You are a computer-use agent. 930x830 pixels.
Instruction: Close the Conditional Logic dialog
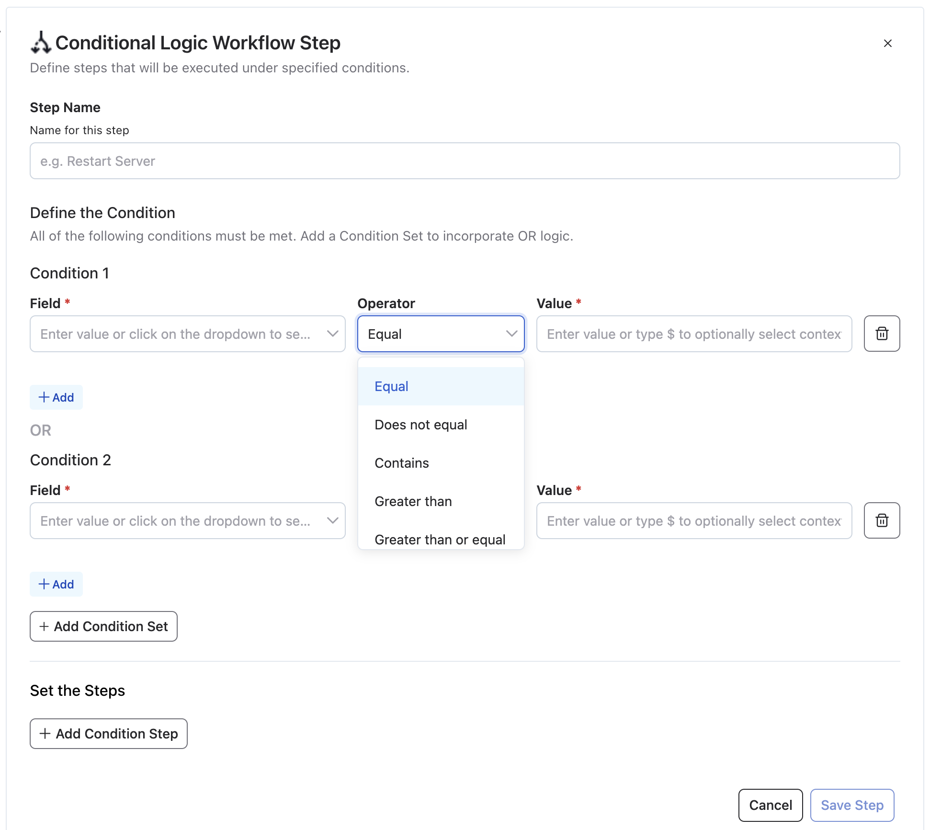tap(887, 43)
